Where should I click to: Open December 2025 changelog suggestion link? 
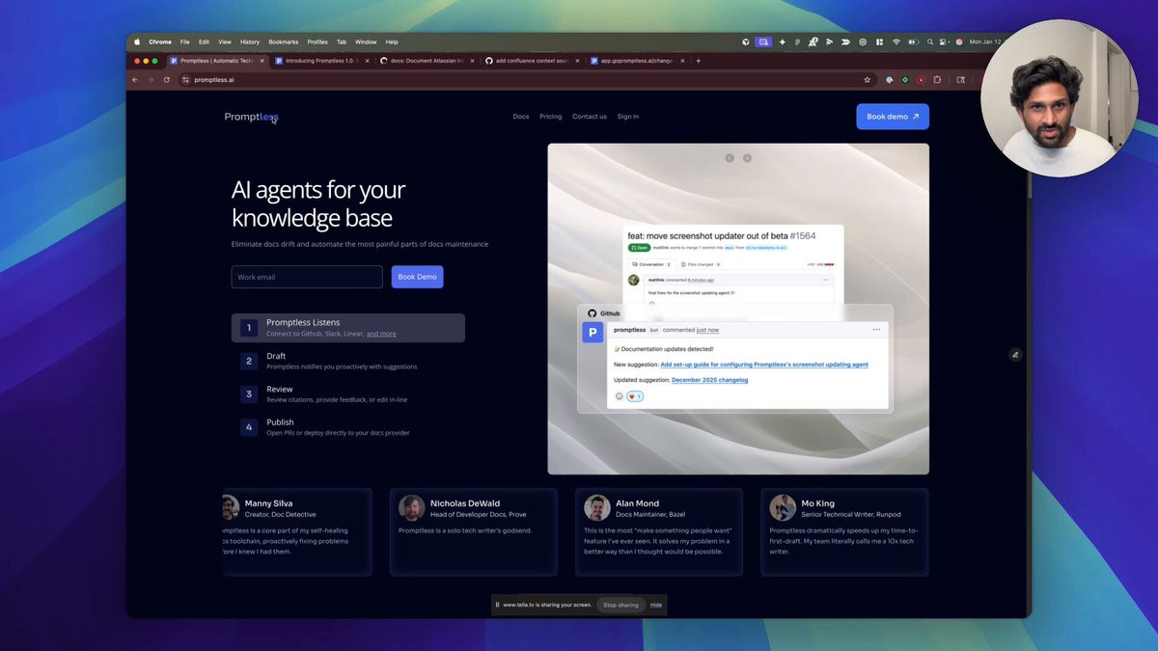pos(709,380)
